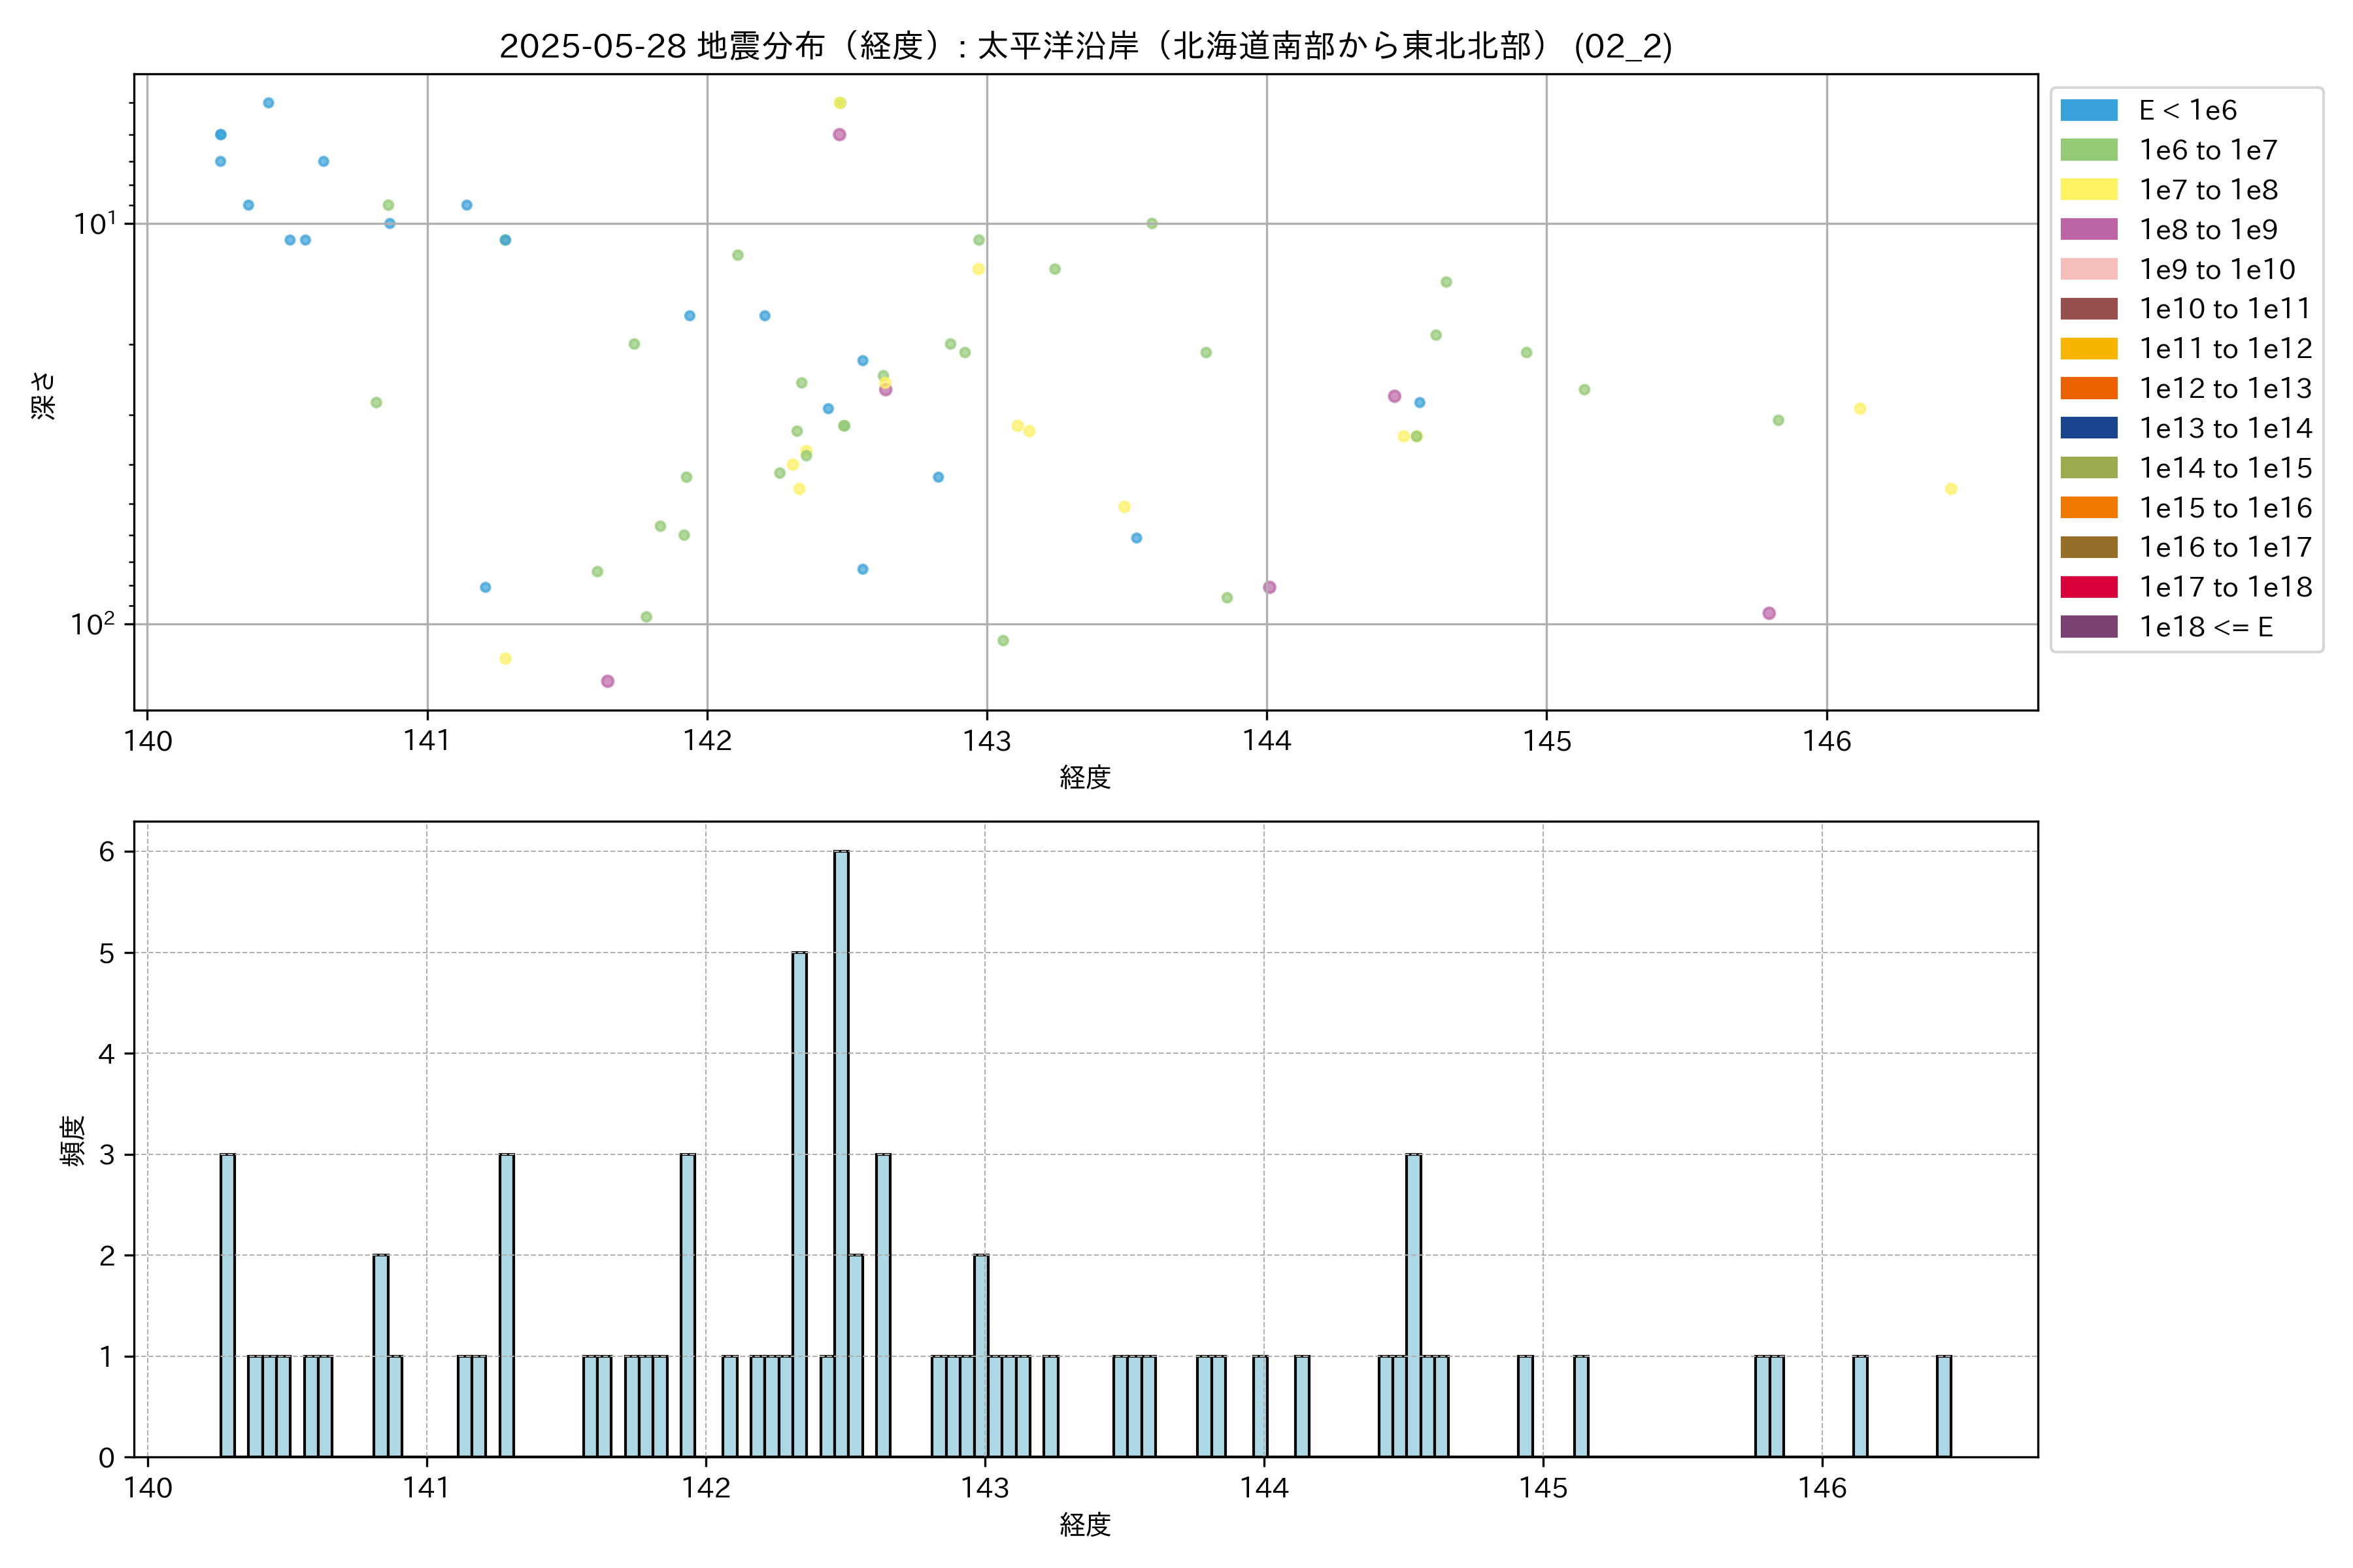Screen dimensions: 2353x1568
Task: Click the green 1e6 to 1e7 swatch
Action: pyautogui.click(x=2089, y=150)
